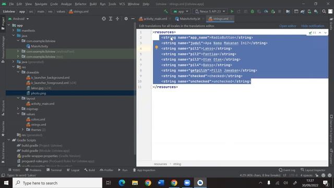Select photo.png in drawable folder
Screen dimensions: 334x188
pos(38,93)
